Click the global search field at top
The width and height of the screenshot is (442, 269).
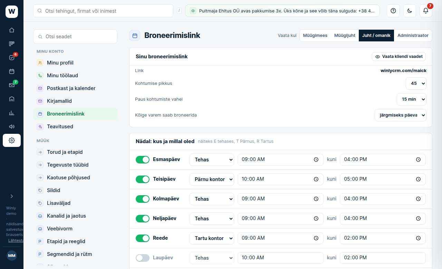(x=103, y=11)
